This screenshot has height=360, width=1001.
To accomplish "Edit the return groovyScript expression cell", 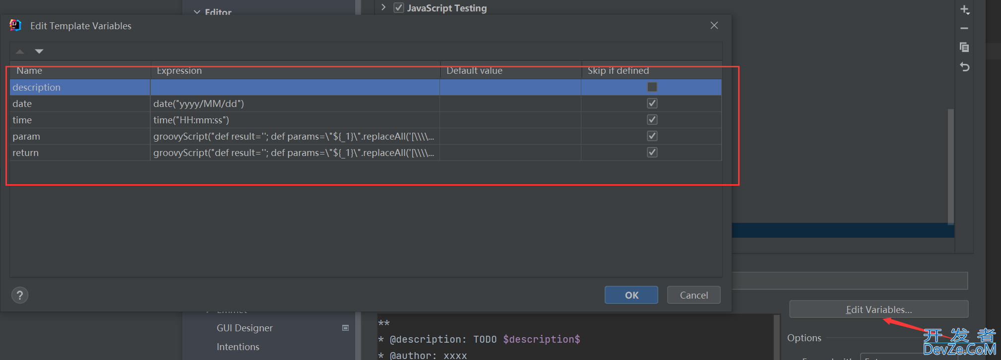I will pyautogui.click(x=295, y=153).
